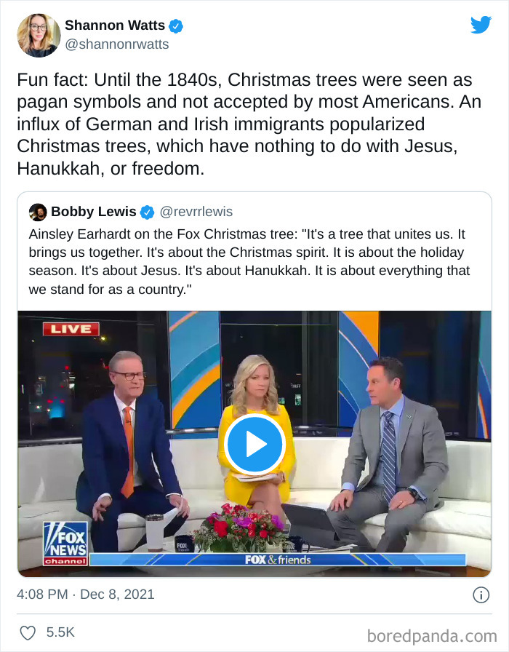Open the tweet info icon

point(481,595)
